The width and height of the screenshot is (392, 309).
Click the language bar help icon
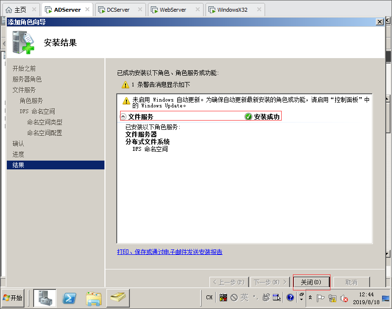pyautogui.click(x=290, y=297)
